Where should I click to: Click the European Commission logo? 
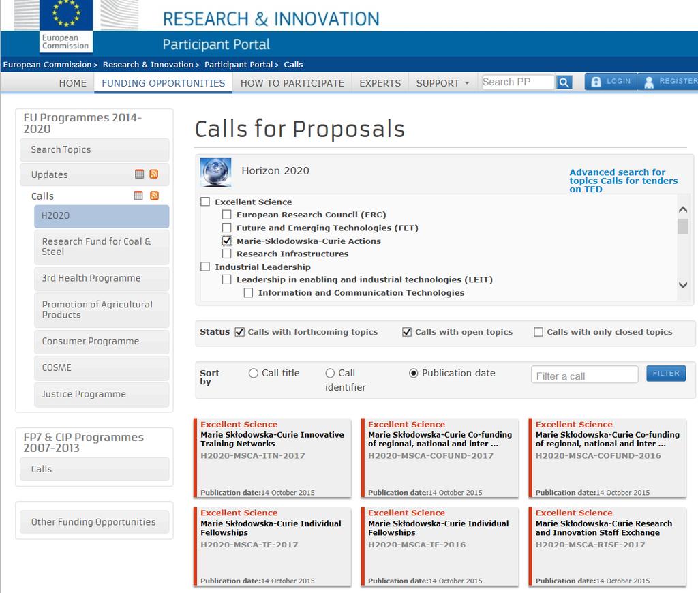[66, 27]
